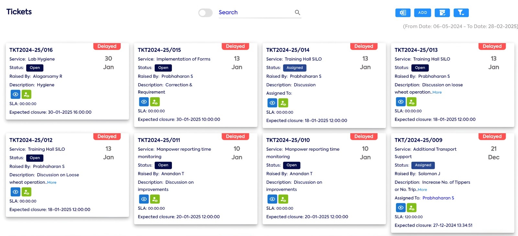518x236 pixels.
Task: Click 'Raised By: Alagarsamy R' text
Action: coord(36,76)
